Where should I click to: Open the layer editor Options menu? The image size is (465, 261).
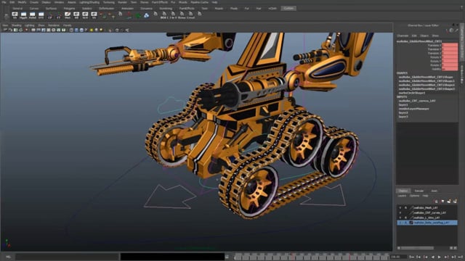click(x=414, y=196)
